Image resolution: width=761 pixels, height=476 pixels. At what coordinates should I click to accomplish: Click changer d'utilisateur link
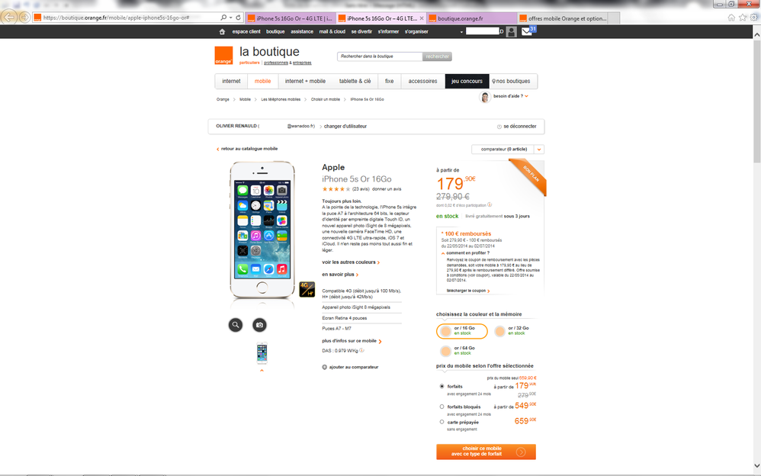(x=345, y=127)
